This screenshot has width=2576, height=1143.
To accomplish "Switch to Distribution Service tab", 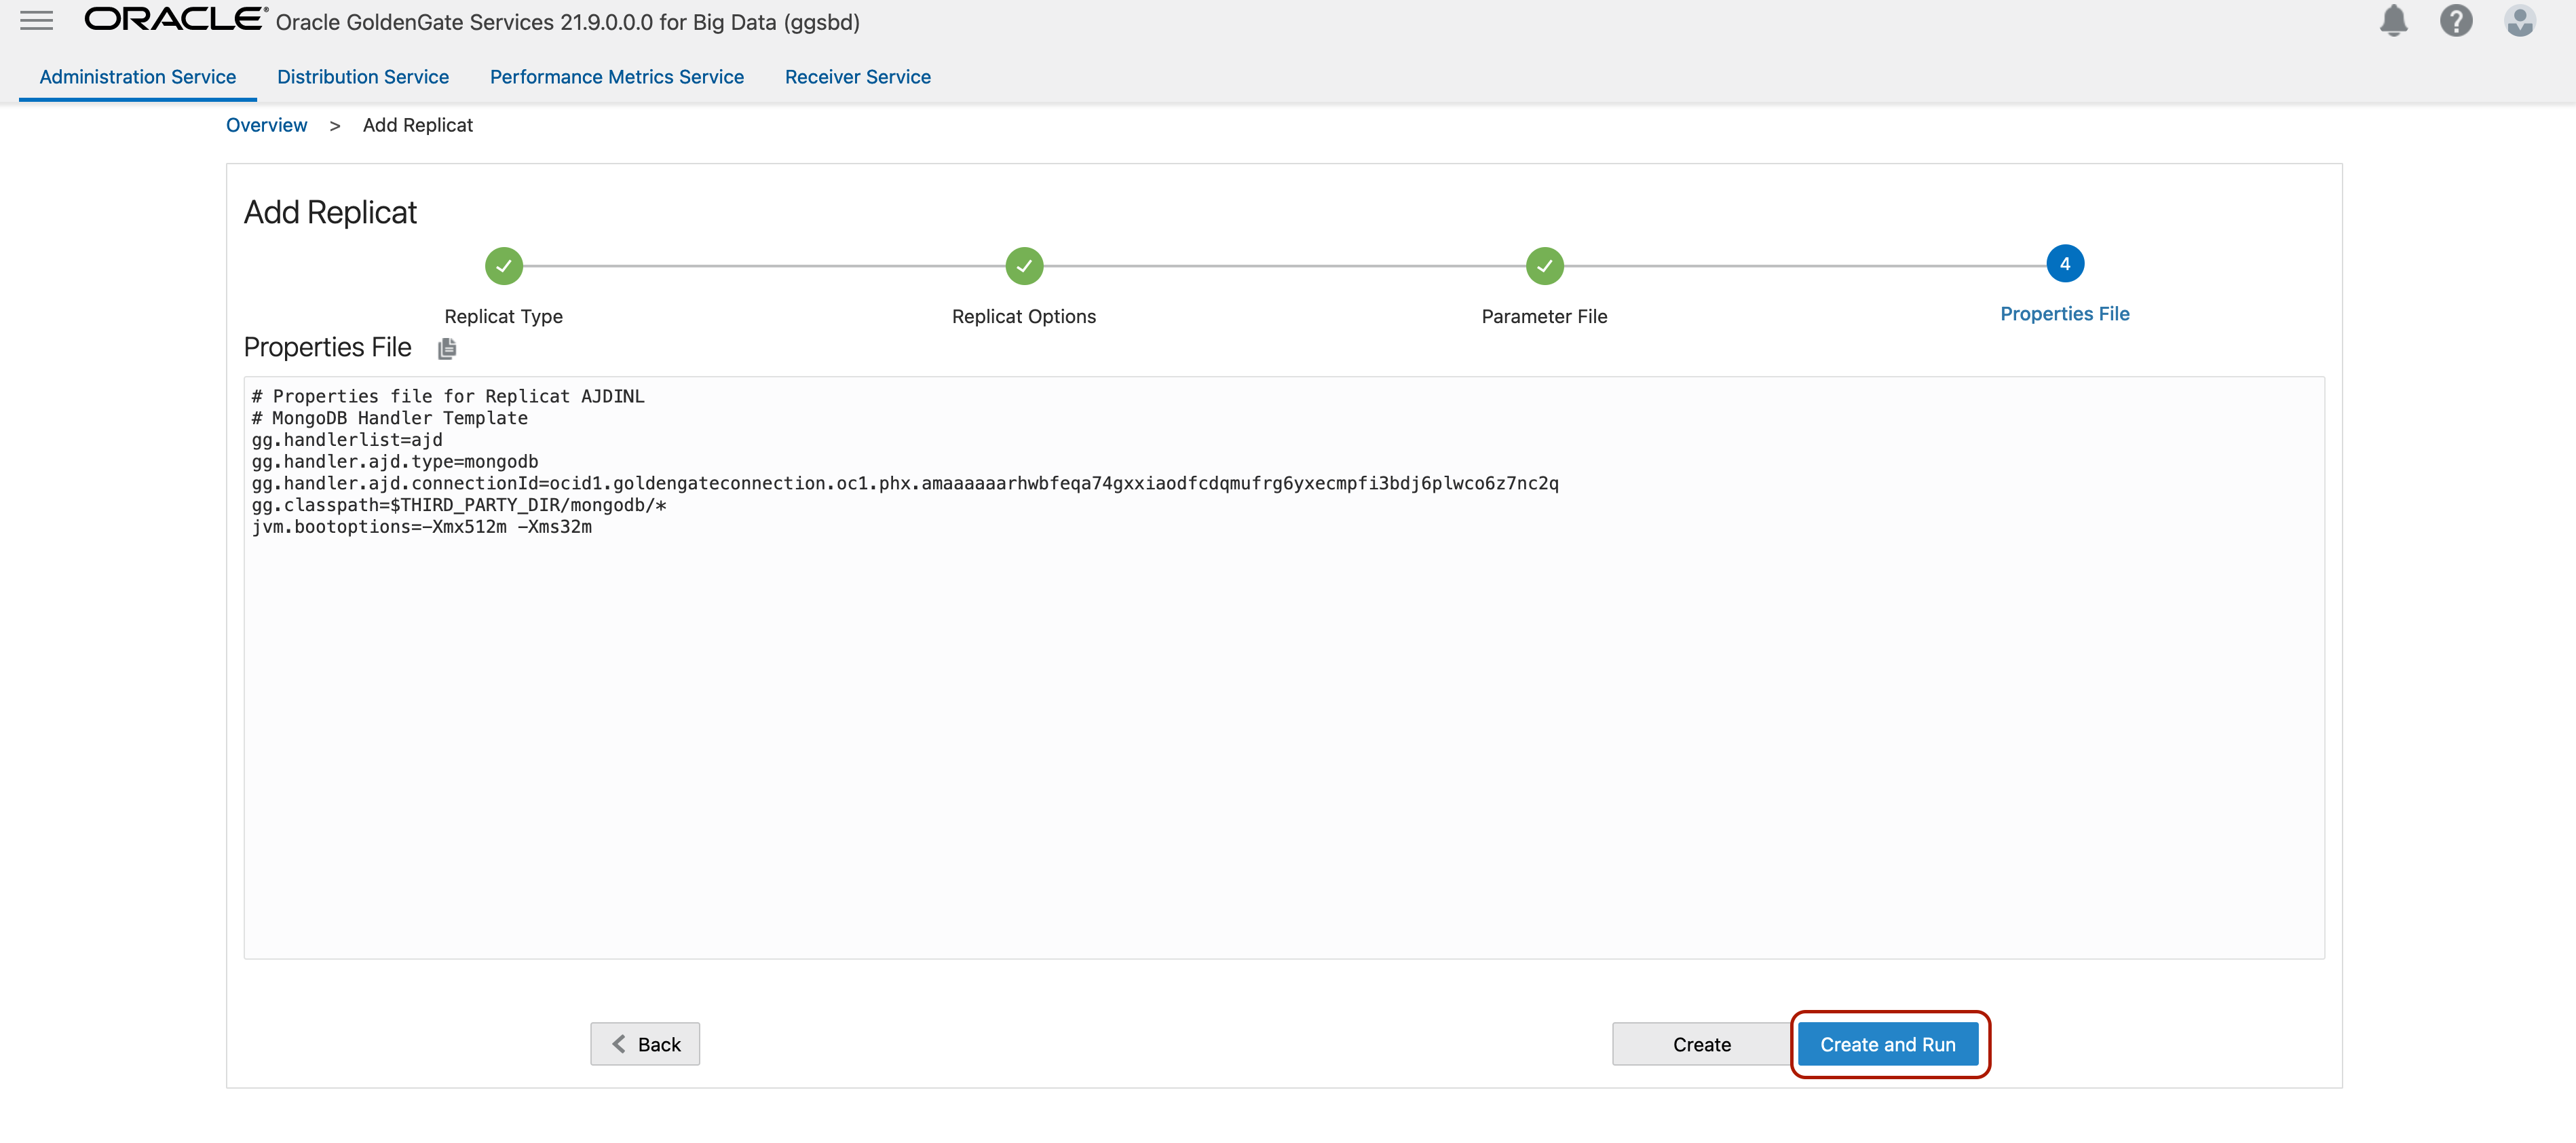I will (x=363, y=77).
